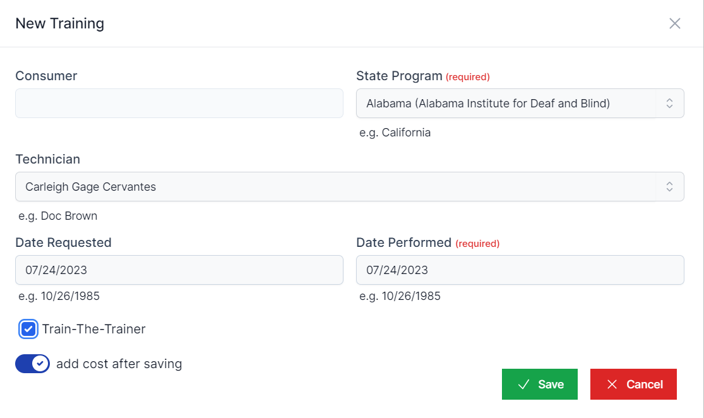Click the Date Performed label
704x418 pixels.
(x=403, y=242)
